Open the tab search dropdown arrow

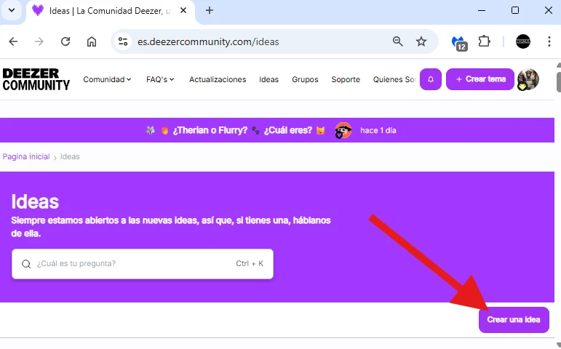pyautogui.click(x=12, y=10)
